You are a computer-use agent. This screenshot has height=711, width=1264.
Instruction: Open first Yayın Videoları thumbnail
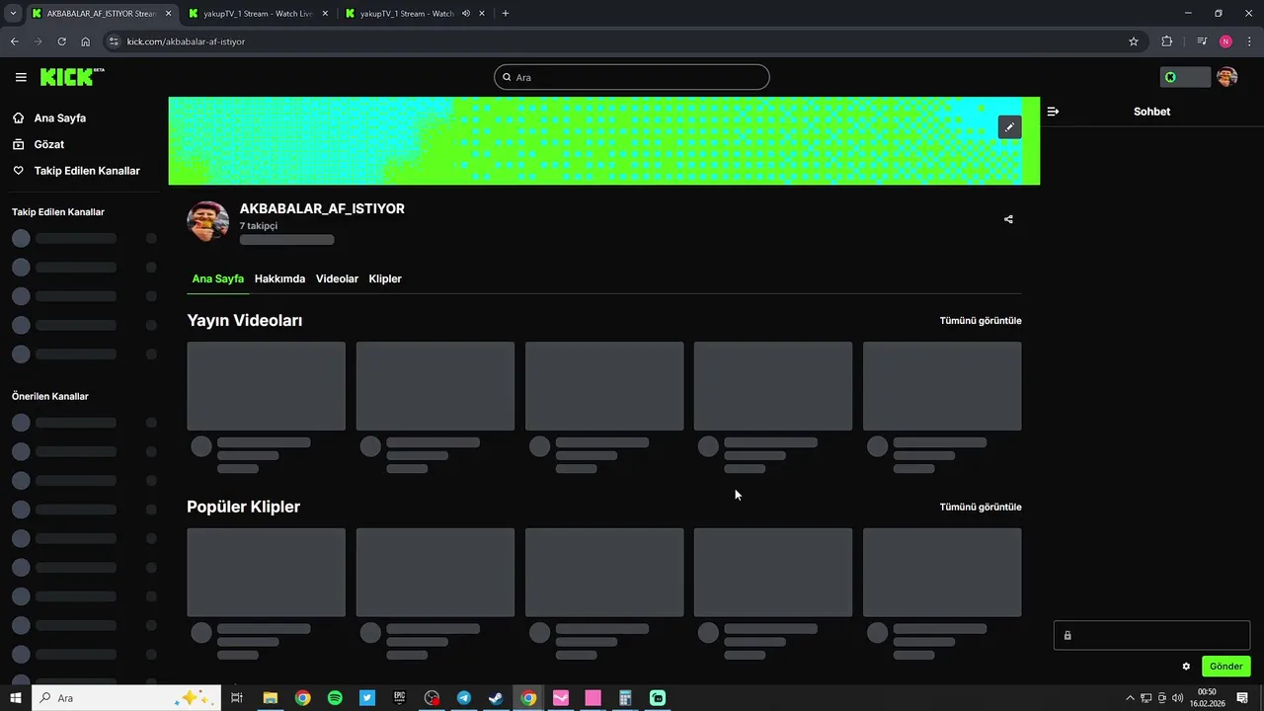click(x=267, y=386)
